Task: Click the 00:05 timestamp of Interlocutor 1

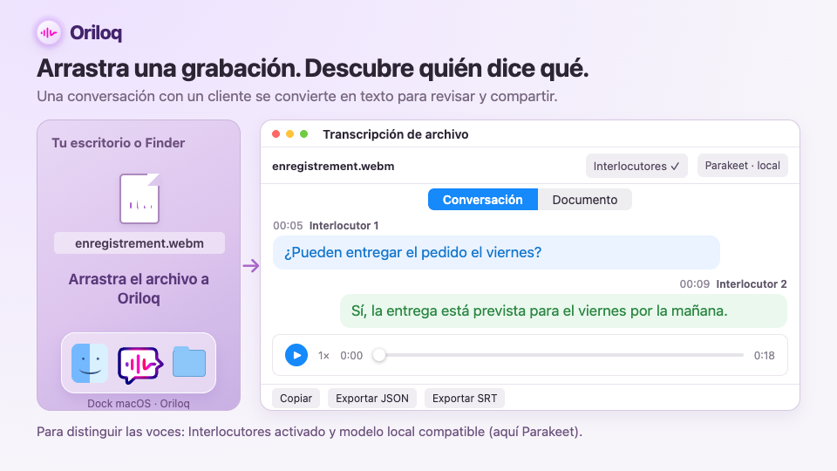Action: pyautogui.click(x=288, y=225)
